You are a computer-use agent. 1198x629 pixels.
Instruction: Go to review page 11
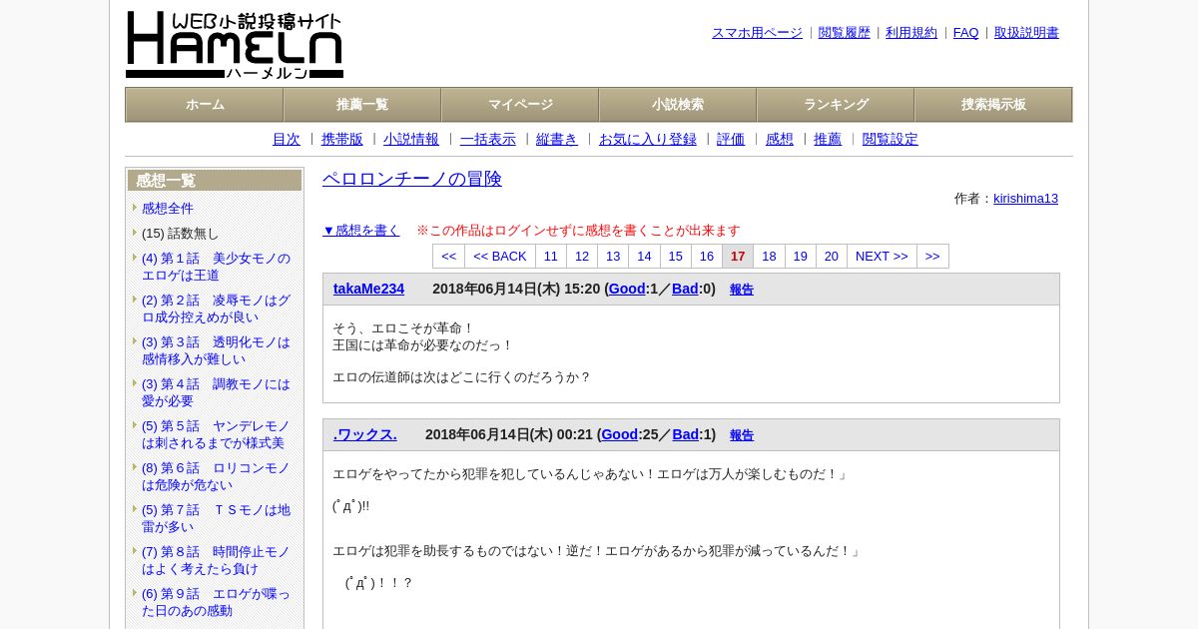click(x=551, y=257)
